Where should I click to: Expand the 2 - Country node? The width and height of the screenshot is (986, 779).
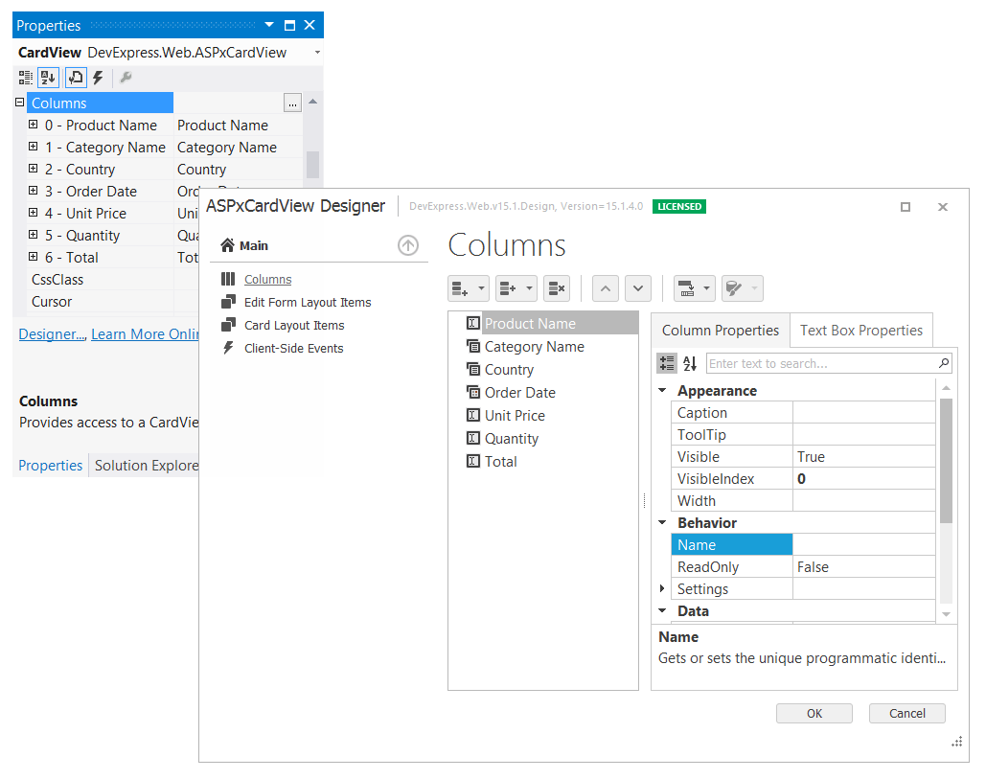[x=34, y=169]
